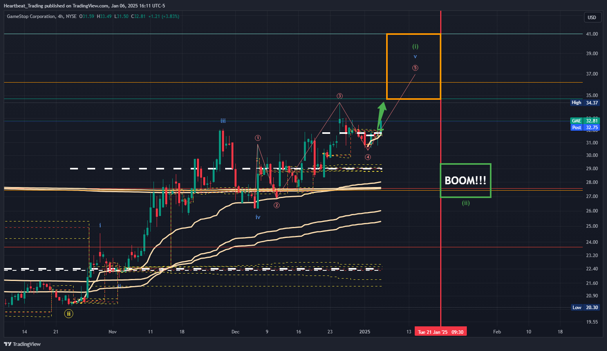The height and width of the screenshot is (351, 607).
Task: Click the green (i) wave label
Action: (x=415, y=47)
